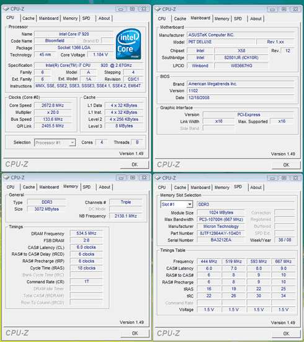This screenshot has height=342, width=304.
Task: Click CPU-Z title icon in CPU window
Action: 6,9
